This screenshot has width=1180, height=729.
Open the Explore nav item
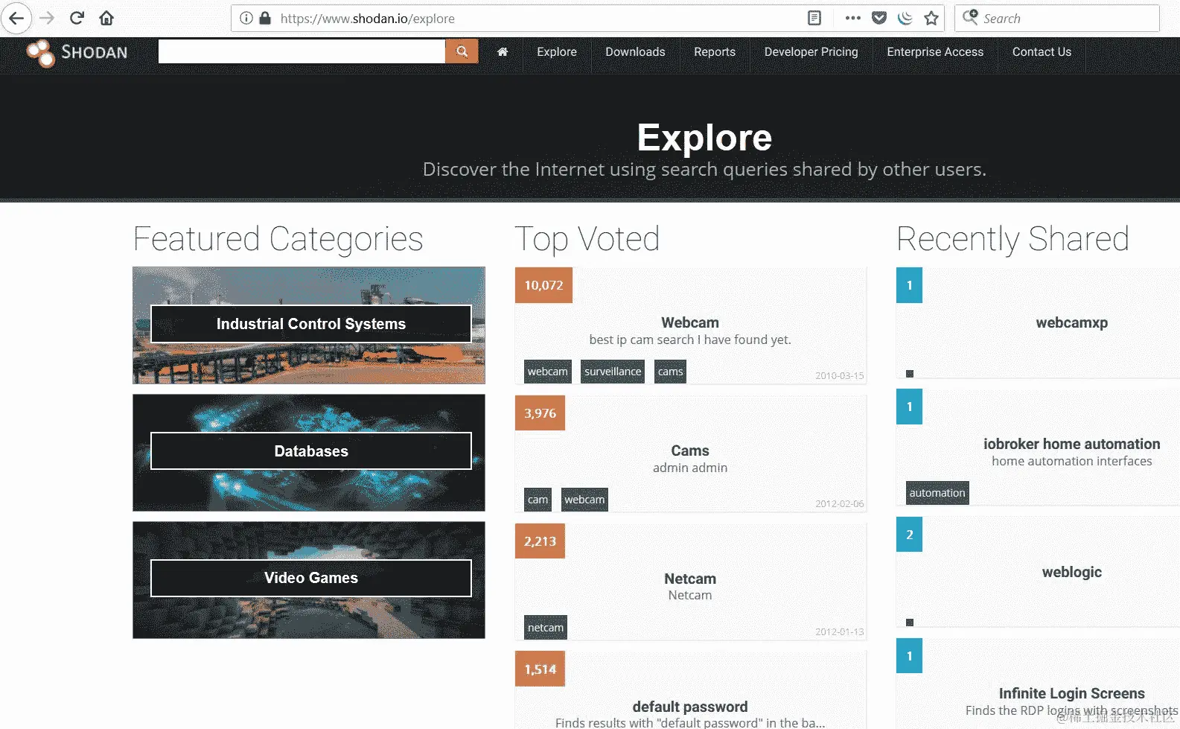tap(557, 52)
